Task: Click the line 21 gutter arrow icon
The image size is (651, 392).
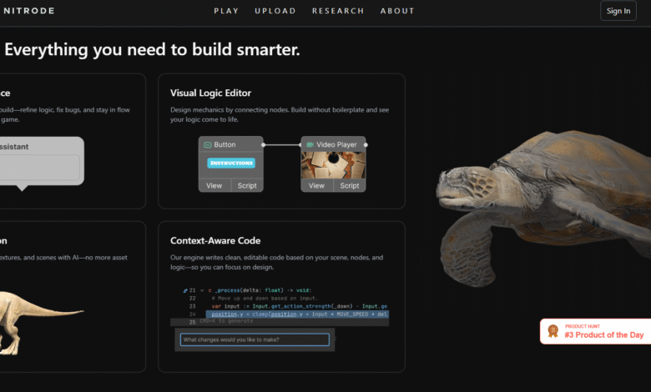Action: (184, 289)
